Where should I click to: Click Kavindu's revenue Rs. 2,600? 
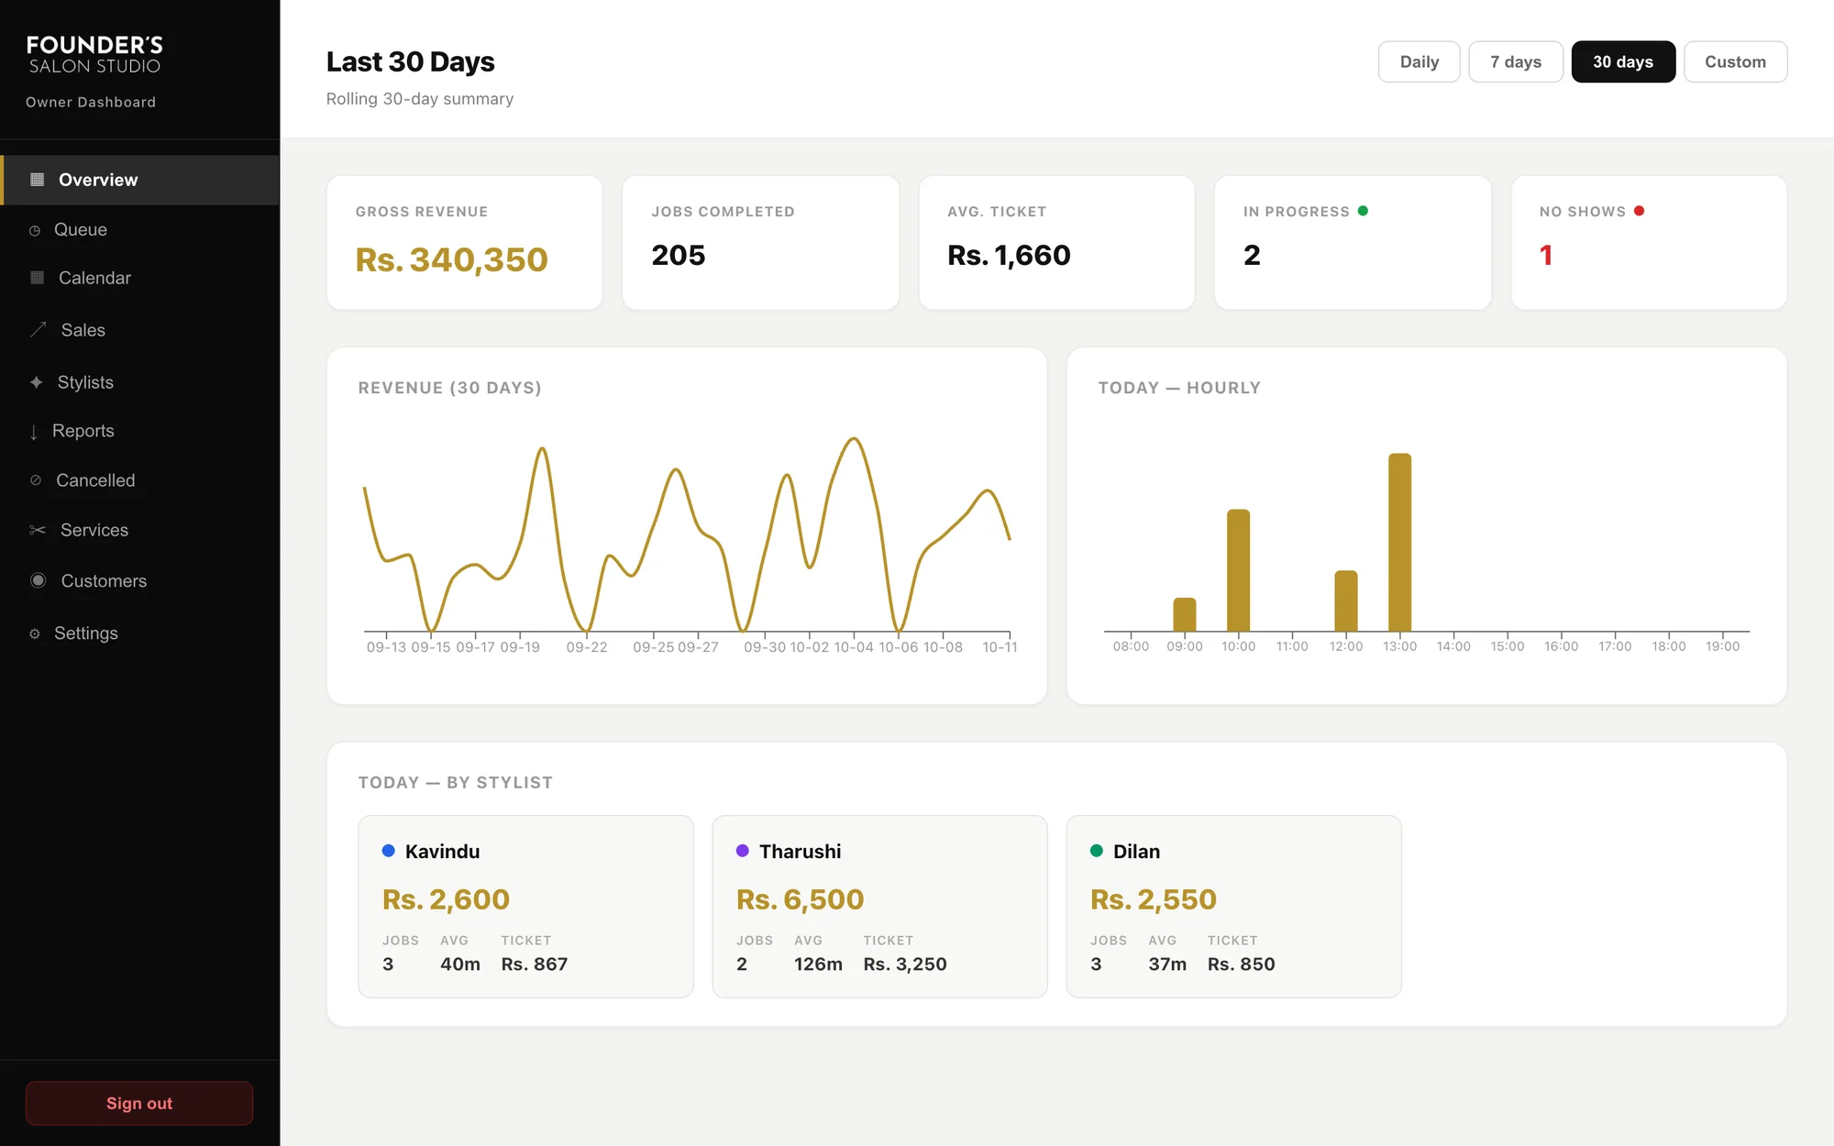pyautogui.click(x=446, y=899)
